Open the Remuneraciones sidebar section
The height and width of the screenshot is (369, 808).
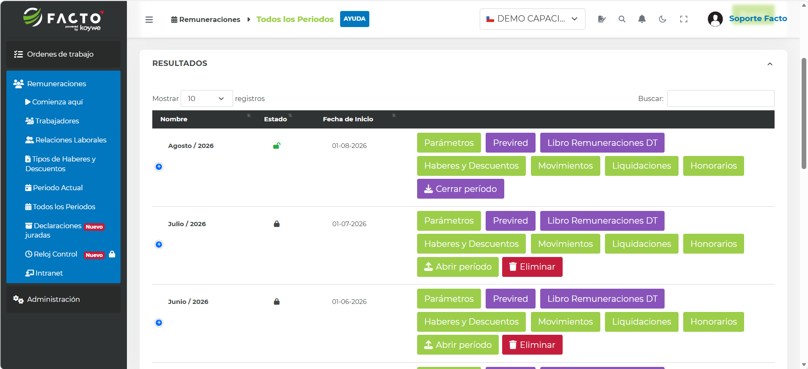63,84
